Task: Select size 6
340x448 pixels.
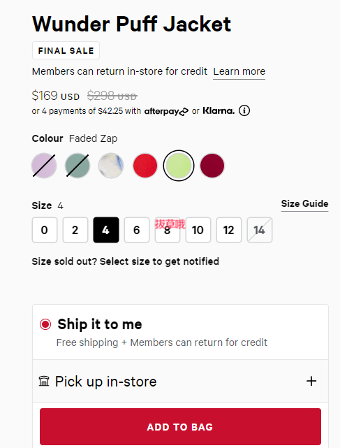Action: pyautogui.click(x=137, y=230)
